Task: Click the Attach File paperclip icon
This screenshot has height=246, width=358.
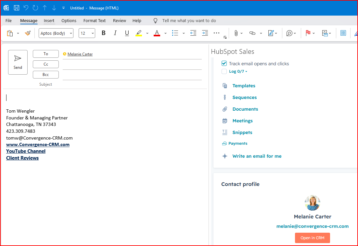Action: click(236, 33)
